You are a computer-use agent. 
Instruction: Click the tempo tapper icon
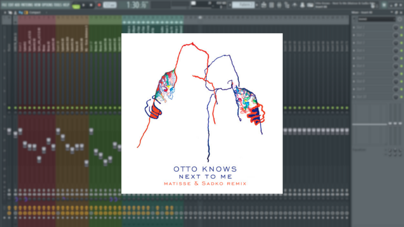(310, 5)
